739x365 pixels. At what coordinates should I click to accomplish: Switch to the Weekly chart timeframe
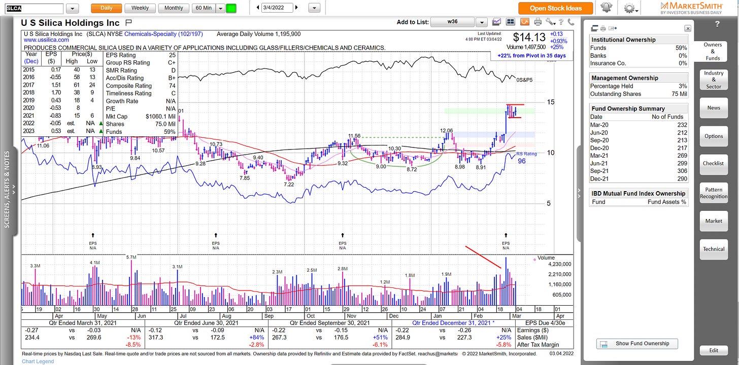[x=140, y=8]
